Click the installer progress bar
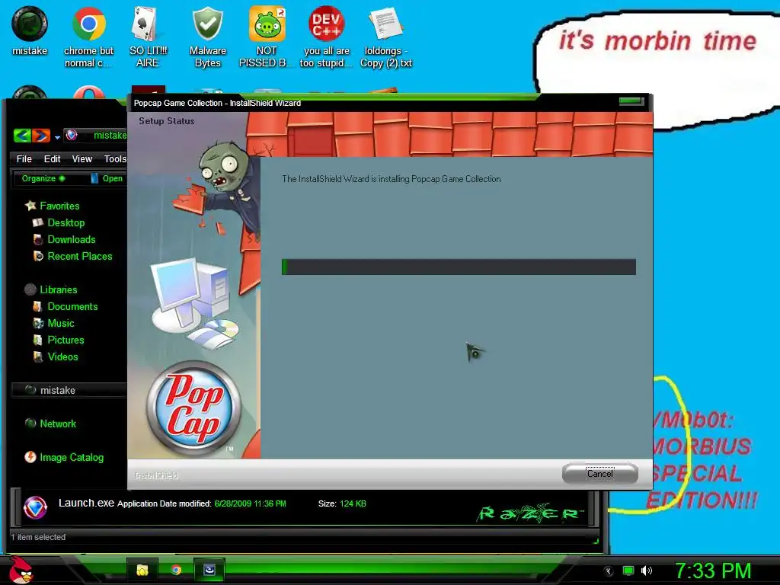780x585 pixels. point(459,267)
